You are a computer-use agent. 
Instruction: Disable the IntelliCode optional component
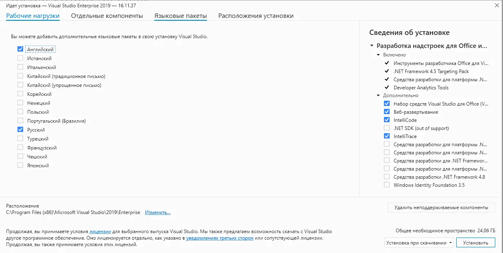(x=387, y=120)
